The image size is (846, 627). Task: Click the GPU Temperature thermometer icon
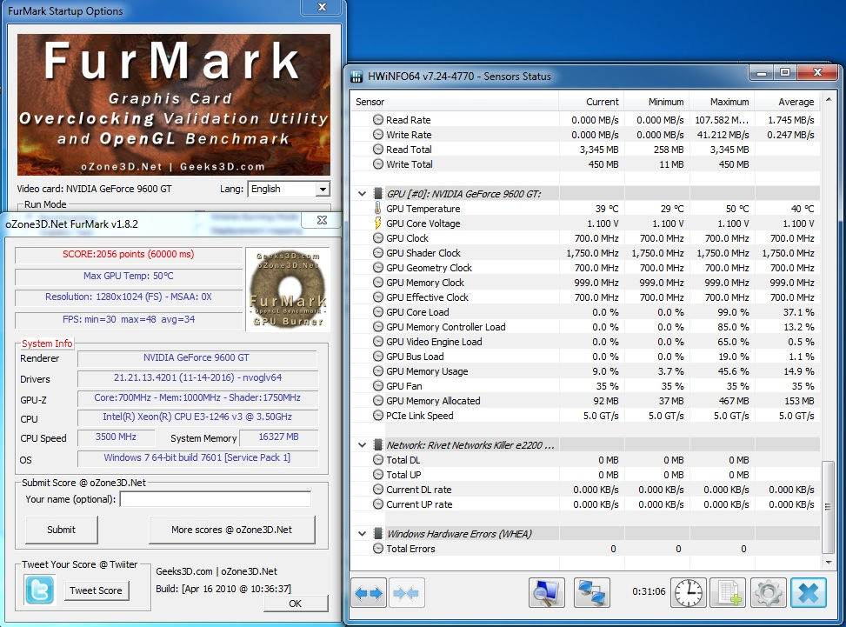point(377,209)
